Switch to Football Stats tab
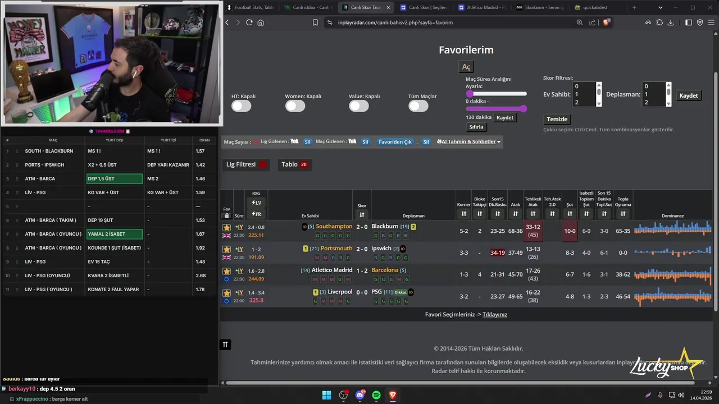719x404 pixels. [250, 7]
